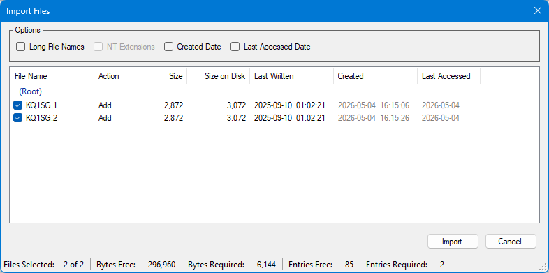Sort by the File Name column header
Image resolution: width=549 pixels, height=273 pixels.
[52, 76]
